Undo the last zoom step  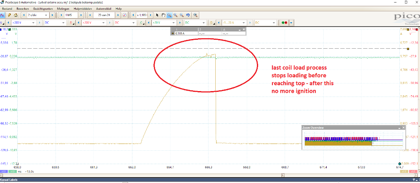coord(187,15)
